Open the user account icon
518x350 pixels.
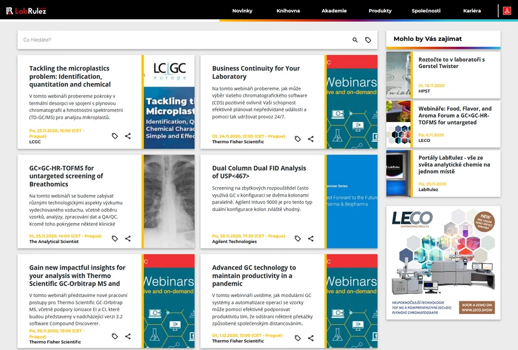pyautogui.click(x=507, y=11)
